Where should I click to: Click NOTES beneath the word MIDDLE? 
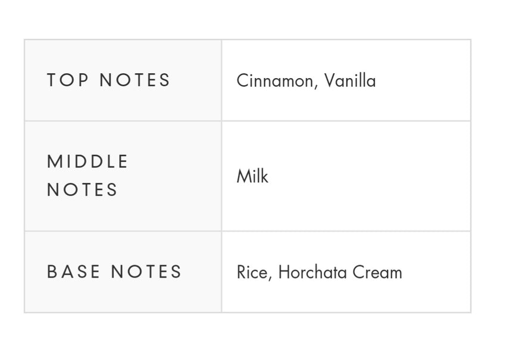tap(82, 189)
